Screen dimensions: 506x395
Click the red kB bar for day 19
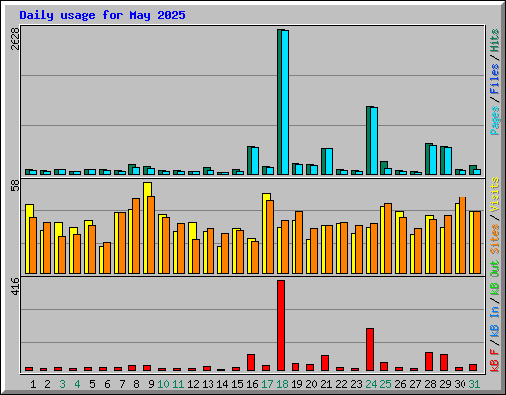pos(295,367)
